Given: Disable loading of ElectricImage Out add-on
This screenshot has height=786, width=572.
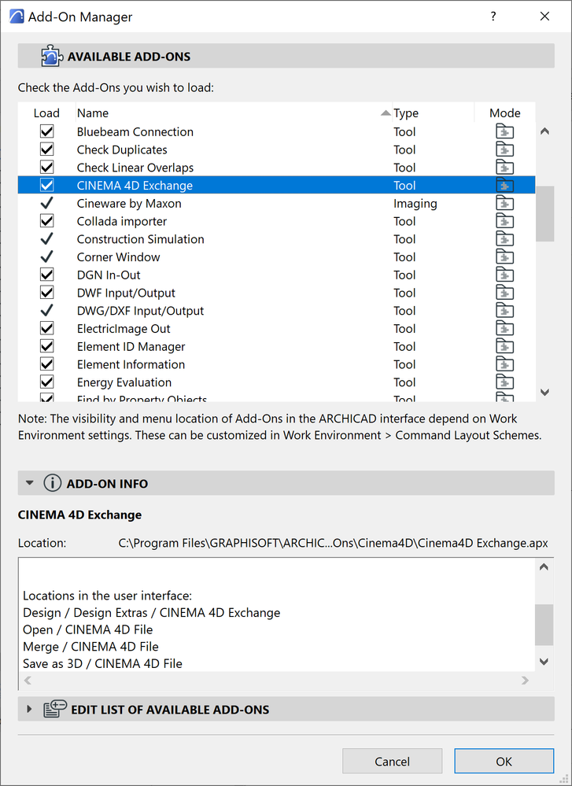Looking at the screenshot, I should [46, 329].
